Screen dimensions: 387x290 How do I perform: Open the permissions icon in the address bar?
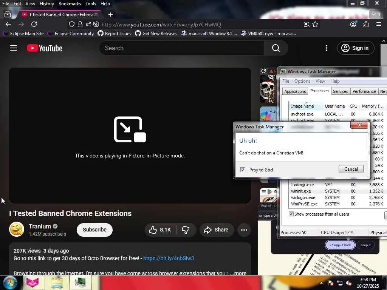(x=88, y=24)
